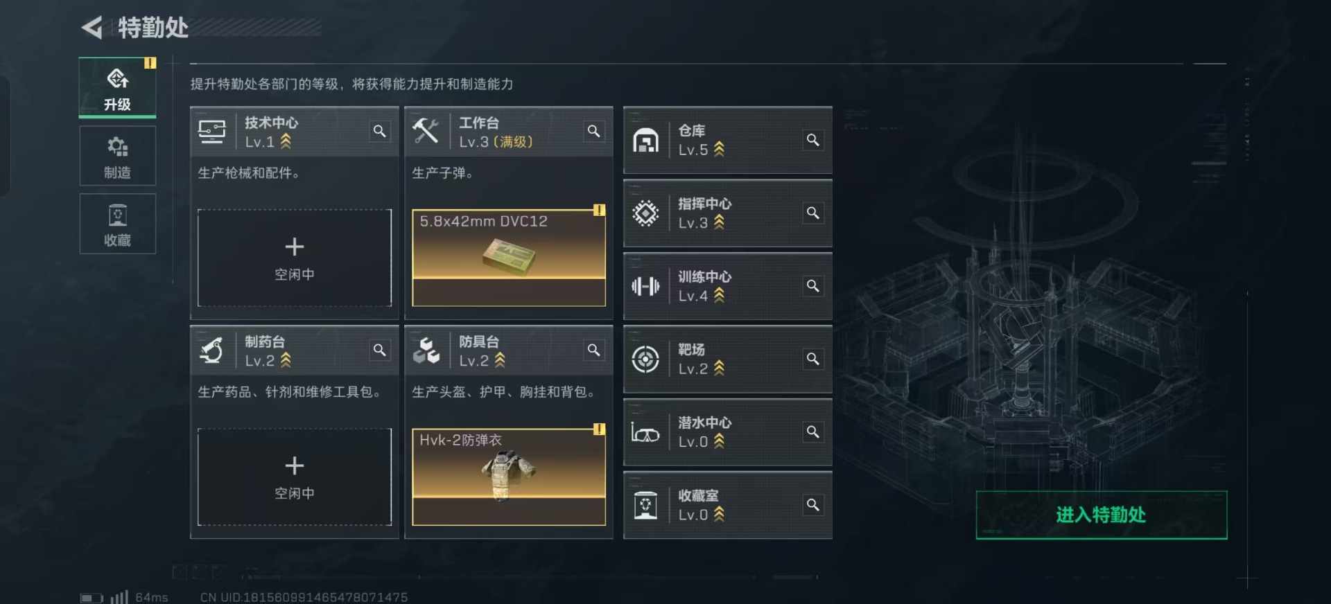Screen dimensions: 1331x604
Task: Collect the Hvk-2防弹衣 armor item
Action: [508, 477]
